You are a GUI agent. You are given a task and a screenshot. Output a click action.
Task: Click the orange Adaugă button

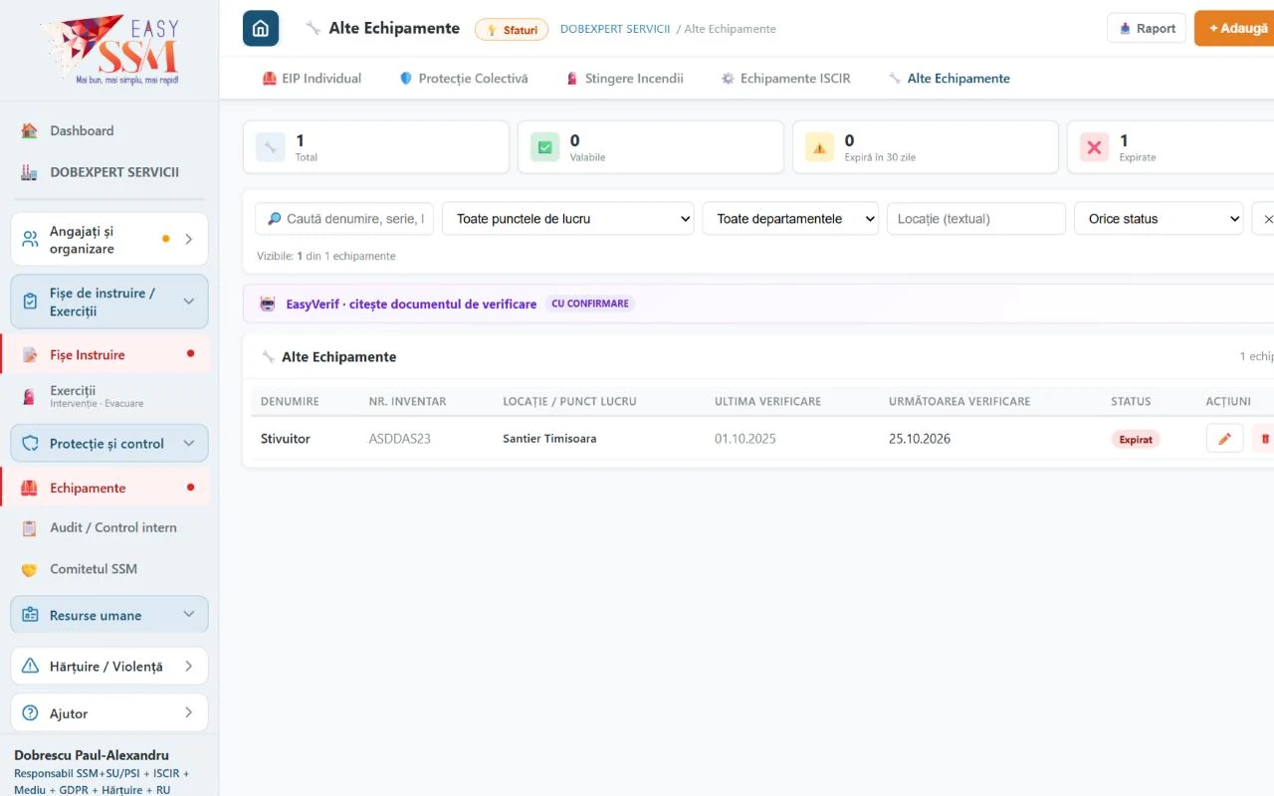pyautogui.click(x=1234, y=28)
